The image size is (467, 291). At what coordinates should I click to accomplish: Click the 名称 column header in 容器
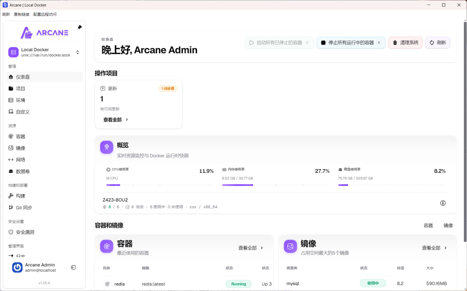coord(107,268)
